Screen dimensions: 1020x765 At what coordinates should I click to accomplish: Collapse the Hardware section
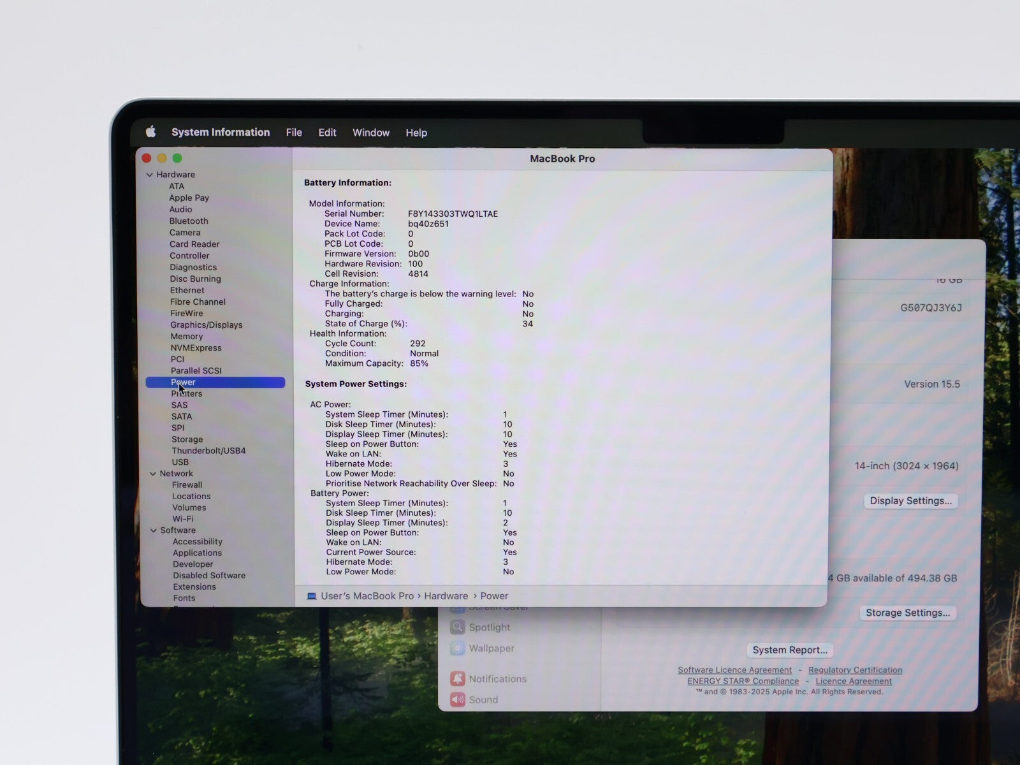pyautogui.click(x=150, y=175)
